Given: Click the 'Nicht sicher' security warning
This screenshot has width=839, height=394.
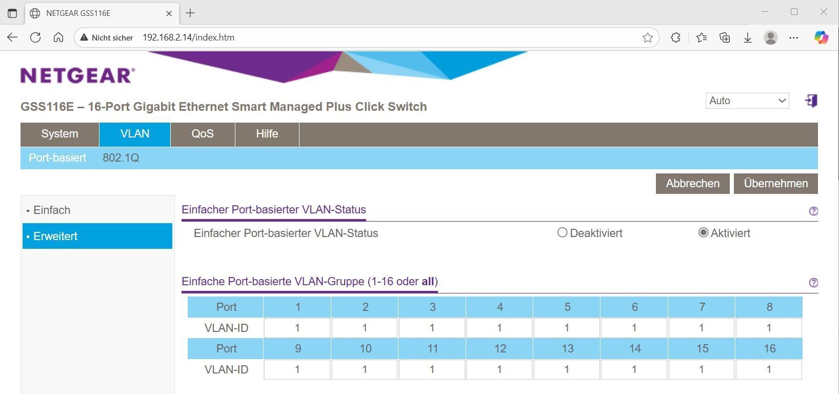Looking at the screenshot, I should point(107,37).
